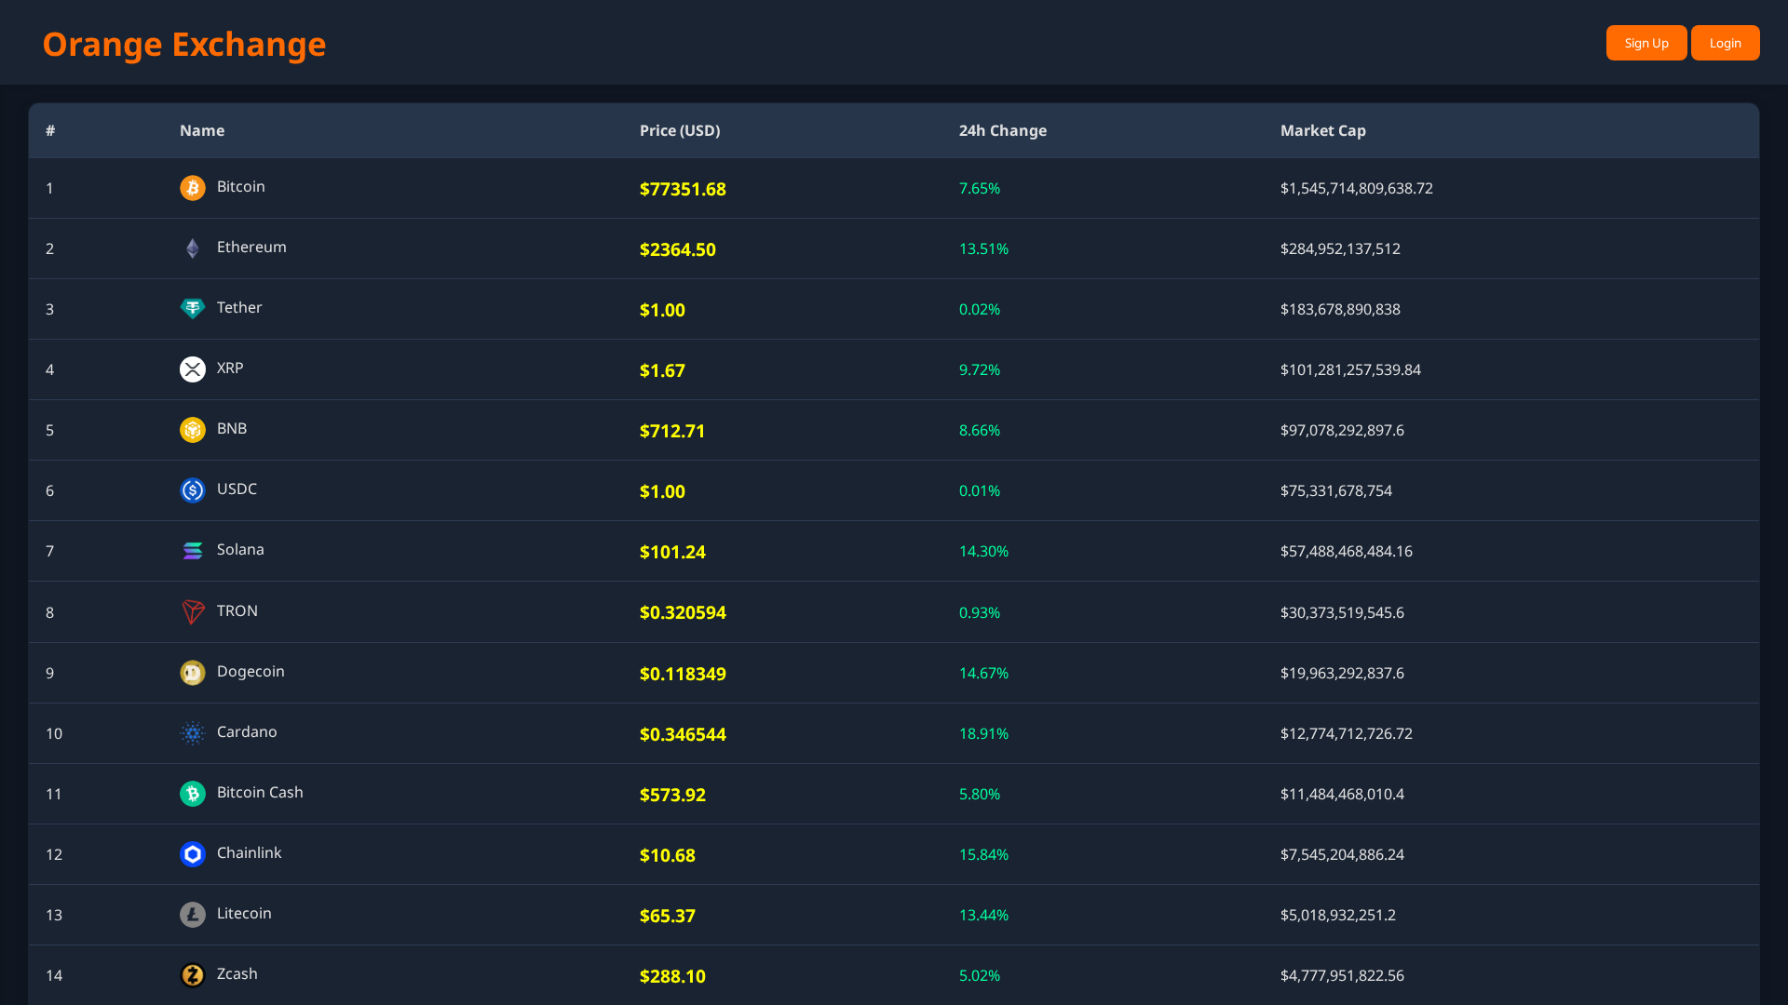Click the Market Cap column header
This screenshot has width=1788, height=1005.
coord(1322,130)
